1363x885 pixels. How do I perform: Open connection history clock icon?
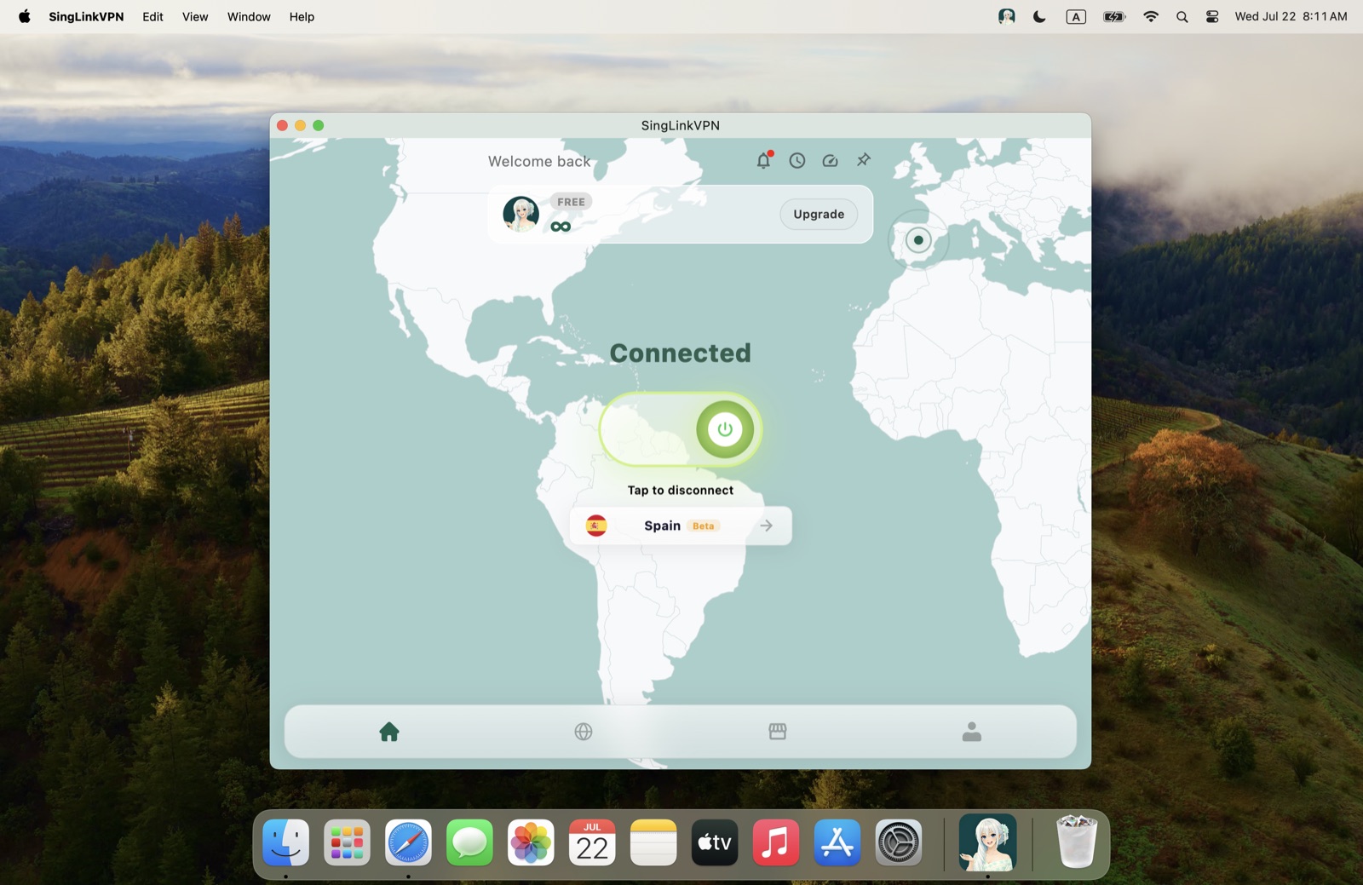tap(797, 160)
